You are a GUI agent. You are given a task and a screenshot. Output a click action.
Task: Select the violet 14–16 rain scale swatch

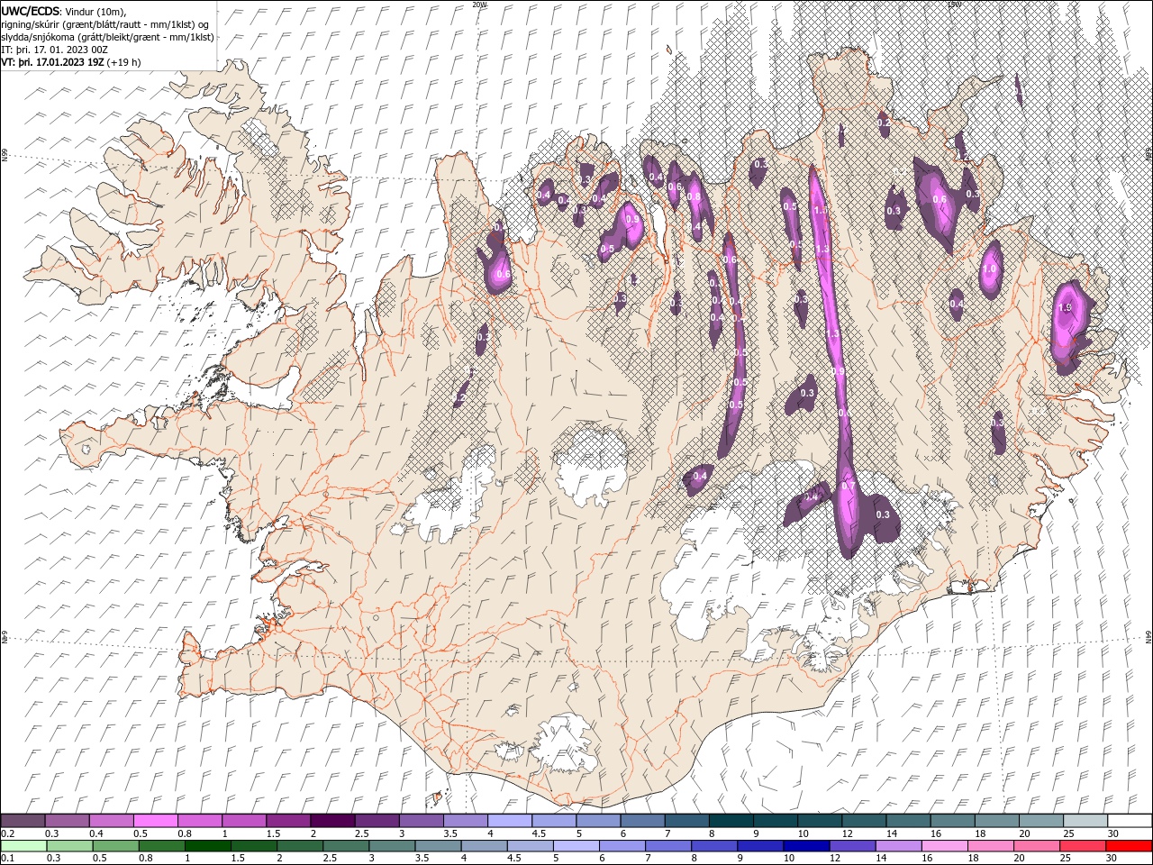tap(897, 846)
